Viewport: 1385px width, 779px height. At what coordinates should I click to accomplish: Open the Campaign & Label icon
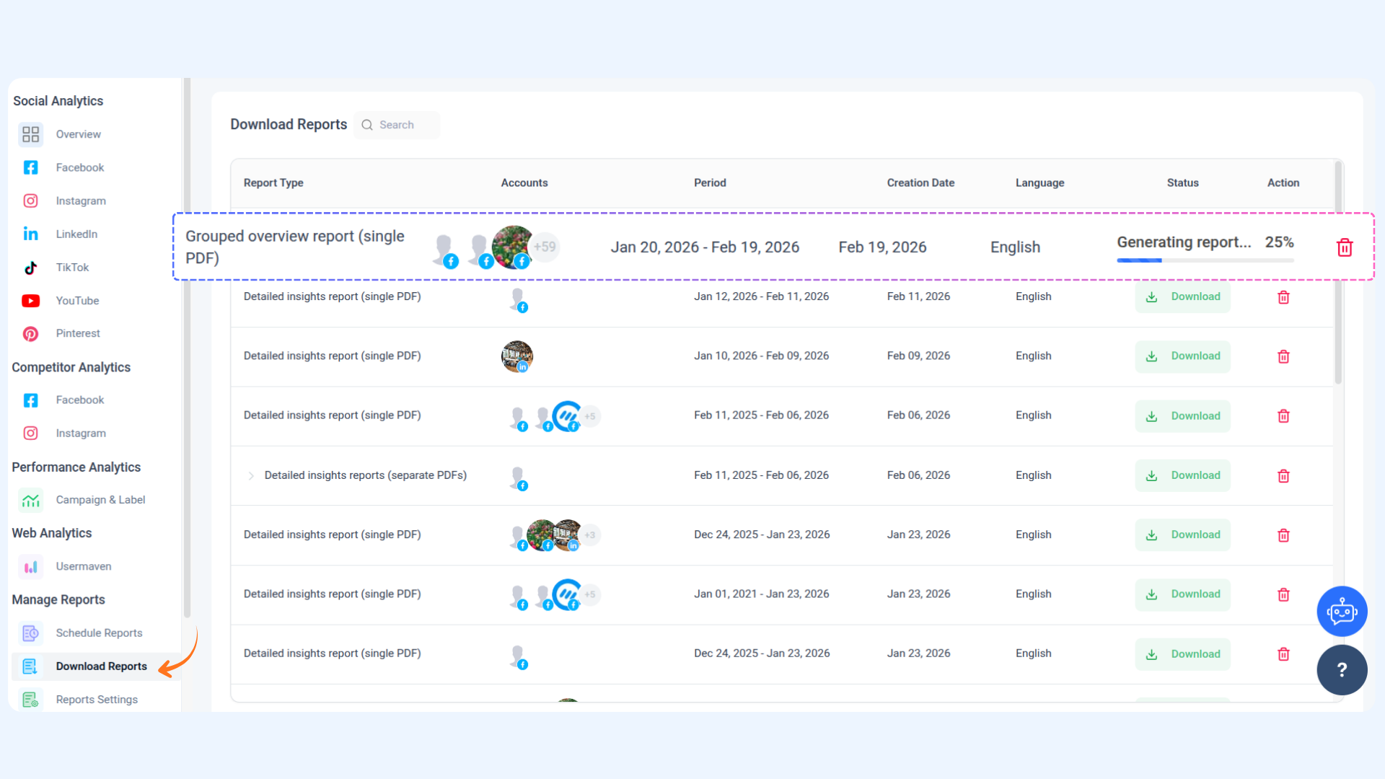tap(30, 500)
